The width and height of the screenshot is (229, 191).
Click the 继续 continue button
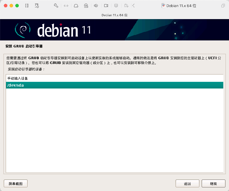(213, 184)
